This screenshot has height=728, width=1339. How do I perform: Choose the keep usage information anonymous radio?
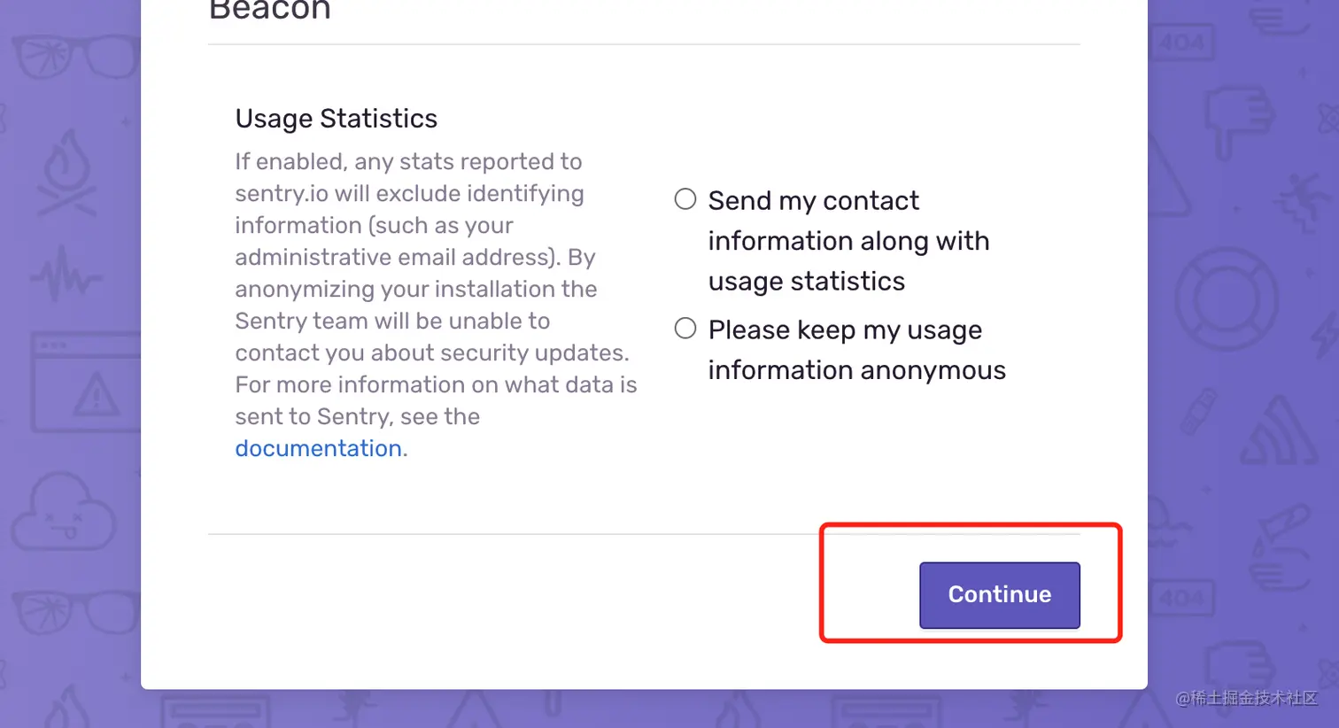click(685, 329)
